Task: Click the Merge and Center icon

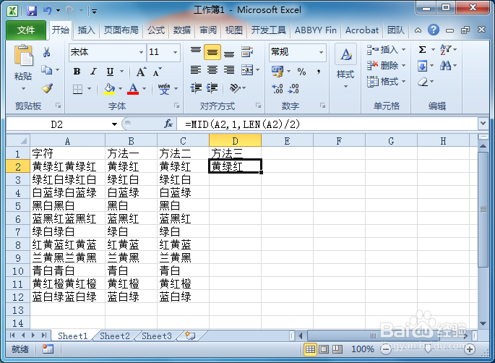Action: (x=247, y=70)
